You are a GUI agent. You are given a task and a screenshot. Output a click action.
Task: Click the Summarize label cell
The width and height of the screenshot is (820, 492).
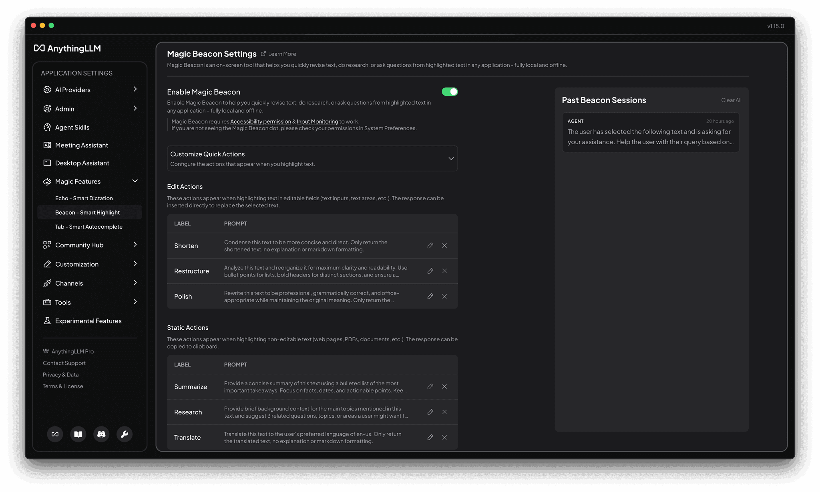point(191,386)
